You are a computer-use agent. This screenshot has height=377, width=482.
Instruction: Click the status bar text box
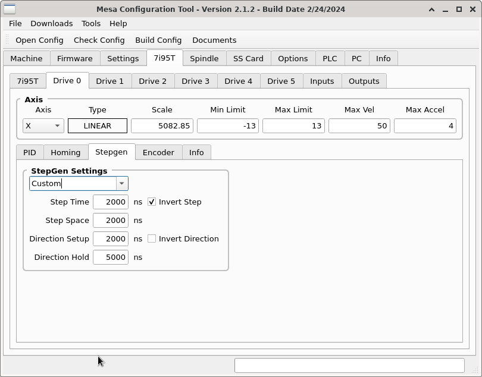coord(349,365)
